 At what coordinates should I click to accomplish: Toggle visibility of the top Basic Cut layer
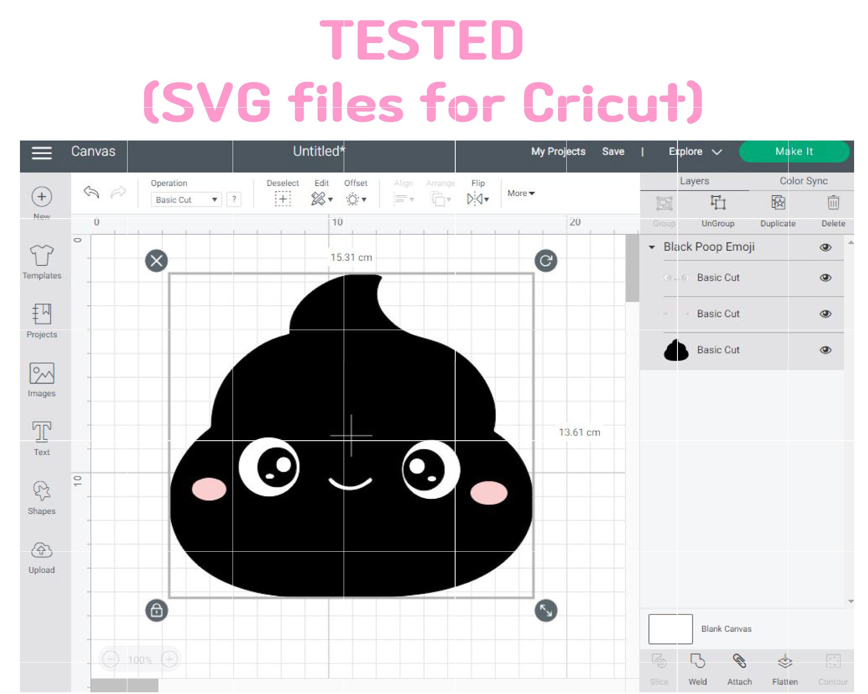click(x=826, y=278)
